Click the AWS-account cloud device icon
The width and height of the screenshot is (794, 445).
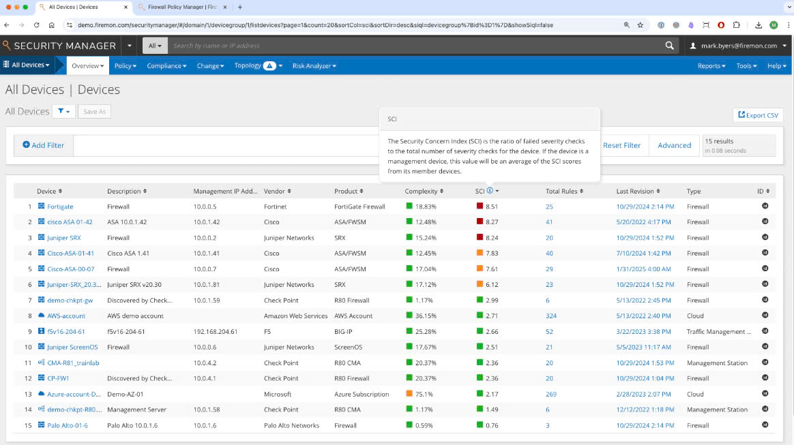pyautogui.click(x=41, y=316)
